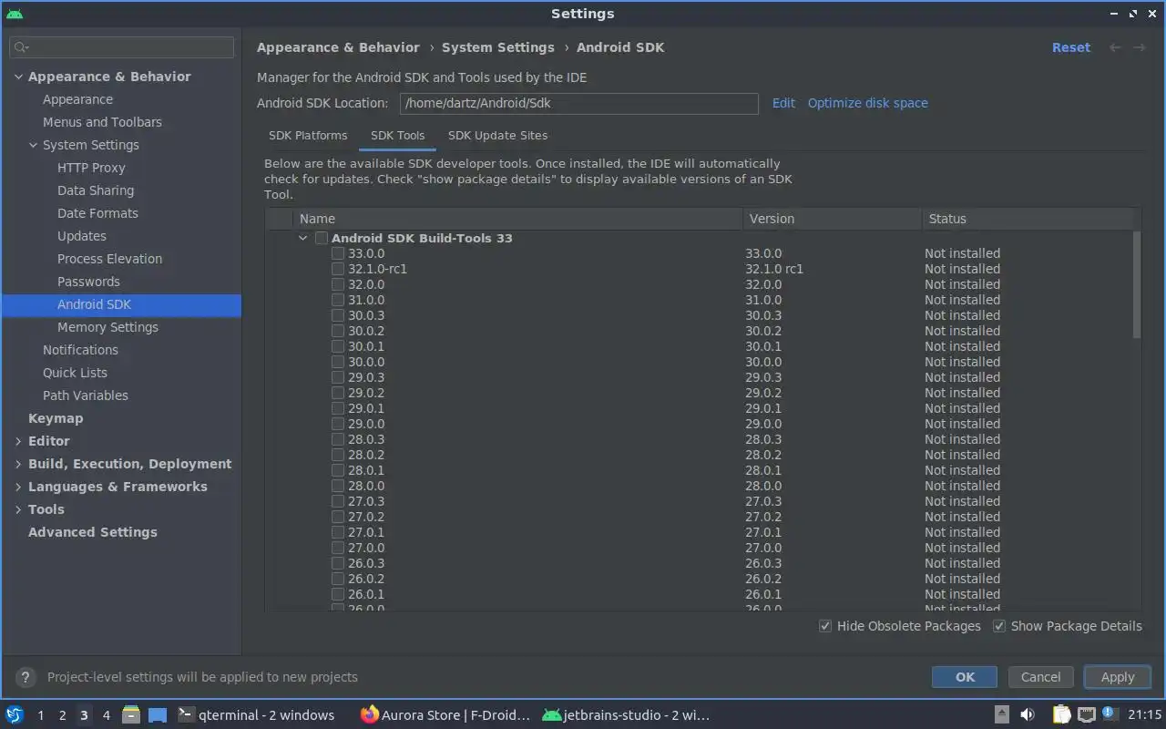Click the Firefox Aurora Store taskbar entry
The width and height of the screenshot is (1166, 729).
pyautogui.click(x=445, y=714)
